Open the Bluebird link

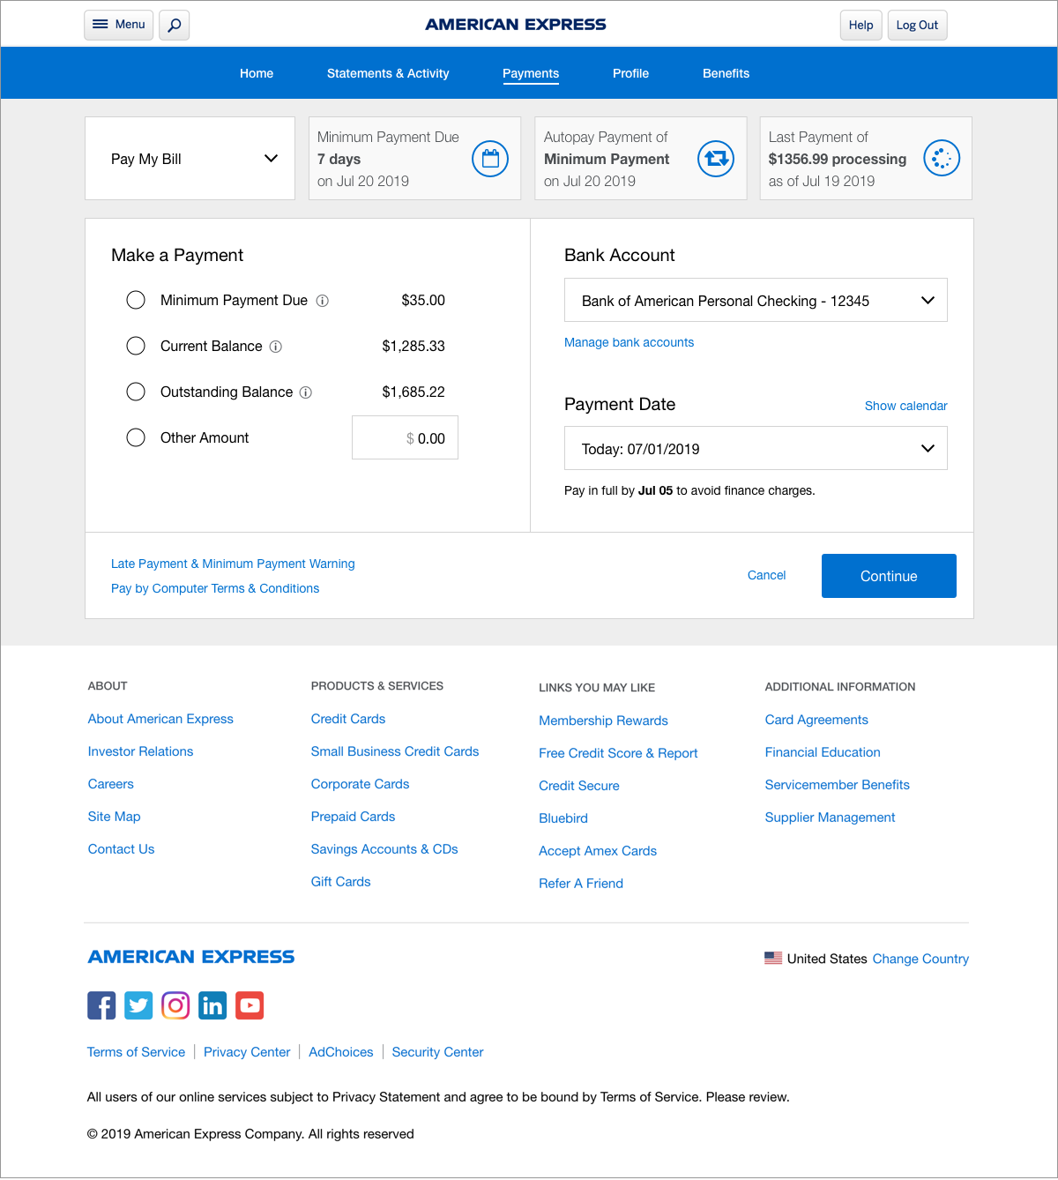coord(563,818)
